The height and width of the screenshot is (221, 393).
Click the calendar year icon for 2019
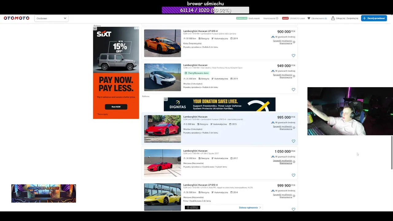pos(232,79)
